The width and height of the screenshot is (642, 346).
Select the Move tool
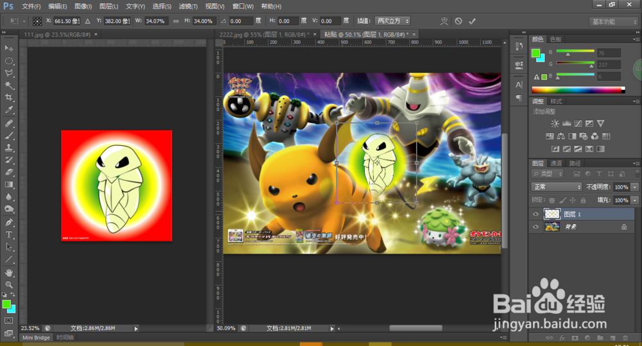tap(8, 48)
